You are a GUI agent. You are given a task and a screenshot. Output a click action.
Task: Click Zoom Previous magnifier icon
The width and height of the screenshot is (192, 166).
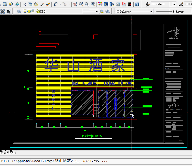point(93,4)
